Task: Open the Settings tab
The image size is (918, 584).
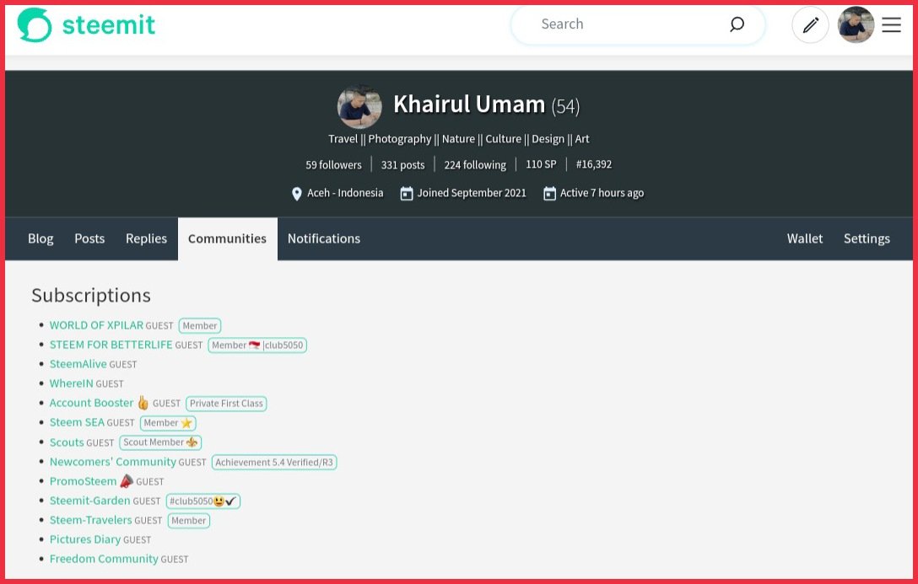Action: coord(867,238)
